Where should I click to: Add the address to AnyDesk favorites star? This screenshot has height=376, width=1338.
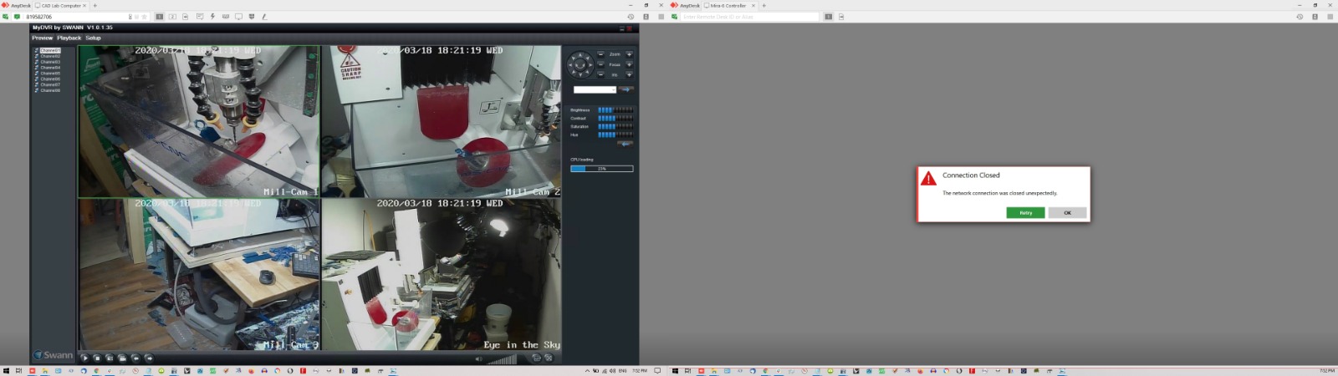(x=144, y=17)
